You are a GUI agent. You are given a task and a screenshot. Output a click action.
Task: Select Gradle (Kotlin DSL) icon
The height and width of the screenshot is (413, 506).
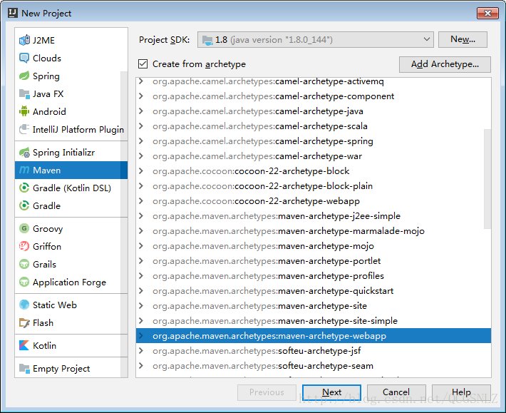click(x=24, y=188)
